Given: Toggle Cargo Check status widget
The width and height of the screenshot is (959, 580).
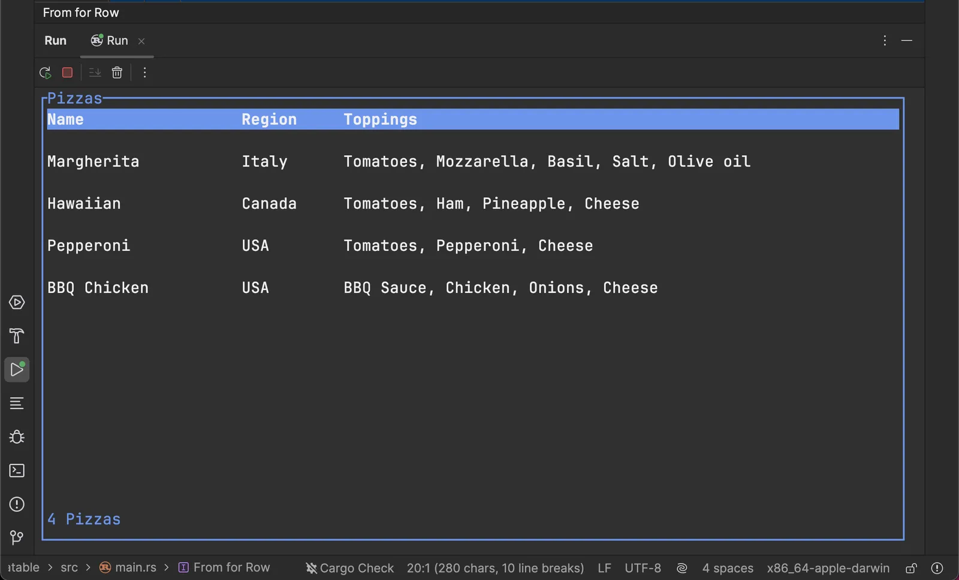Looking at the screenshot, I should 349,568.
